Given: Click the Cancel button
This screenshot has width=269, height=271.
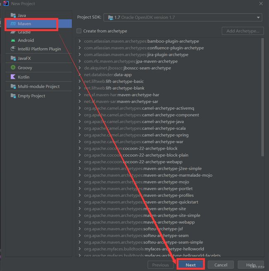Looking at the screenshot, I should click(221, 265).
